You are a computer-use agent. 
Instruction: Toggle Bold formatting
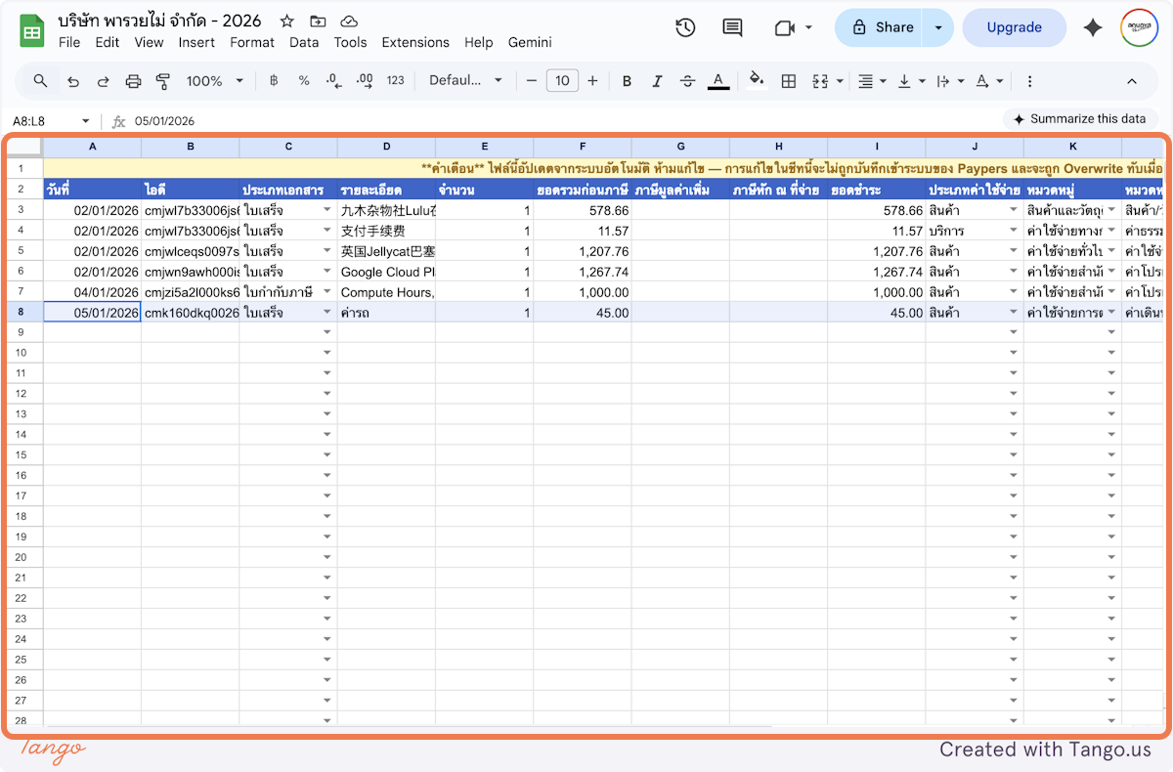click(x=627, y=81)
